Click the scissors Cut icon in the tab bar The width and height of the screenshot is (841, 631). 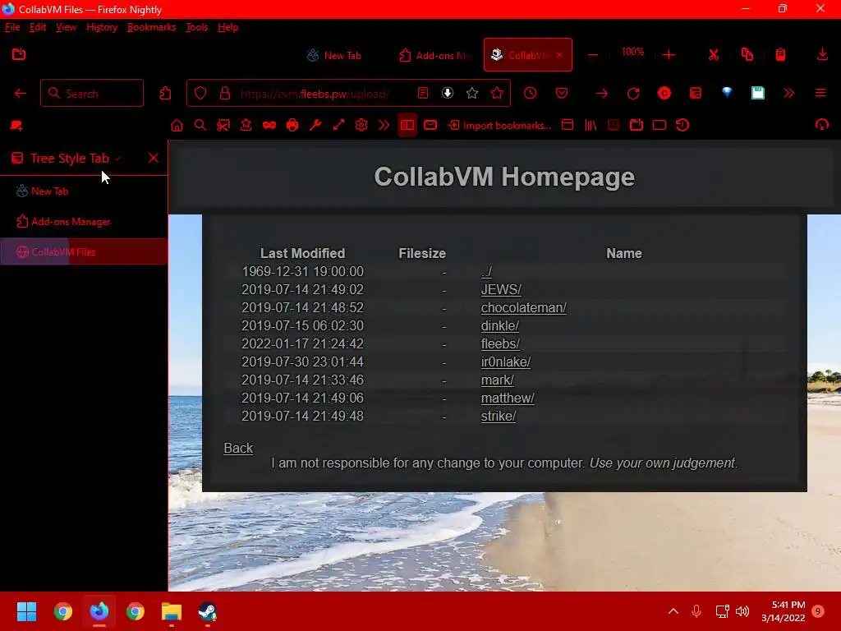[714, 55]
